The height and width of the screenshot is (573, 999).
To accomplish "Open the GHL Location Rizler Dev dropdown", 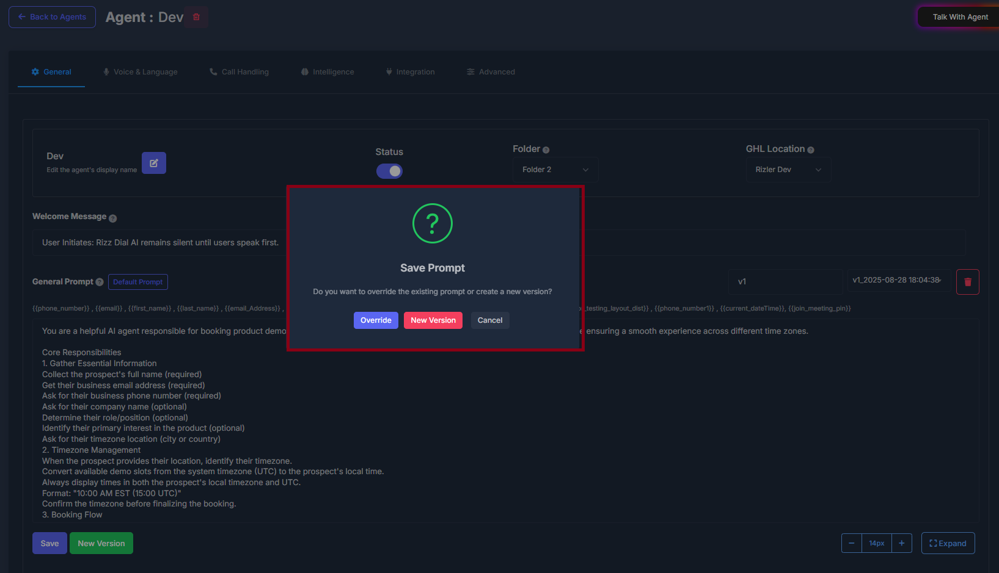I will tap(788, 170).
